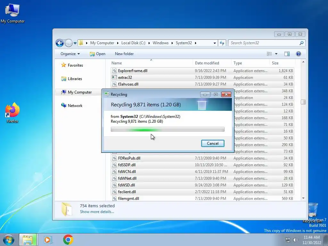Screen dimensions: 328x246
Task: Select fdWSD.dll file
Action: [202, 185]
